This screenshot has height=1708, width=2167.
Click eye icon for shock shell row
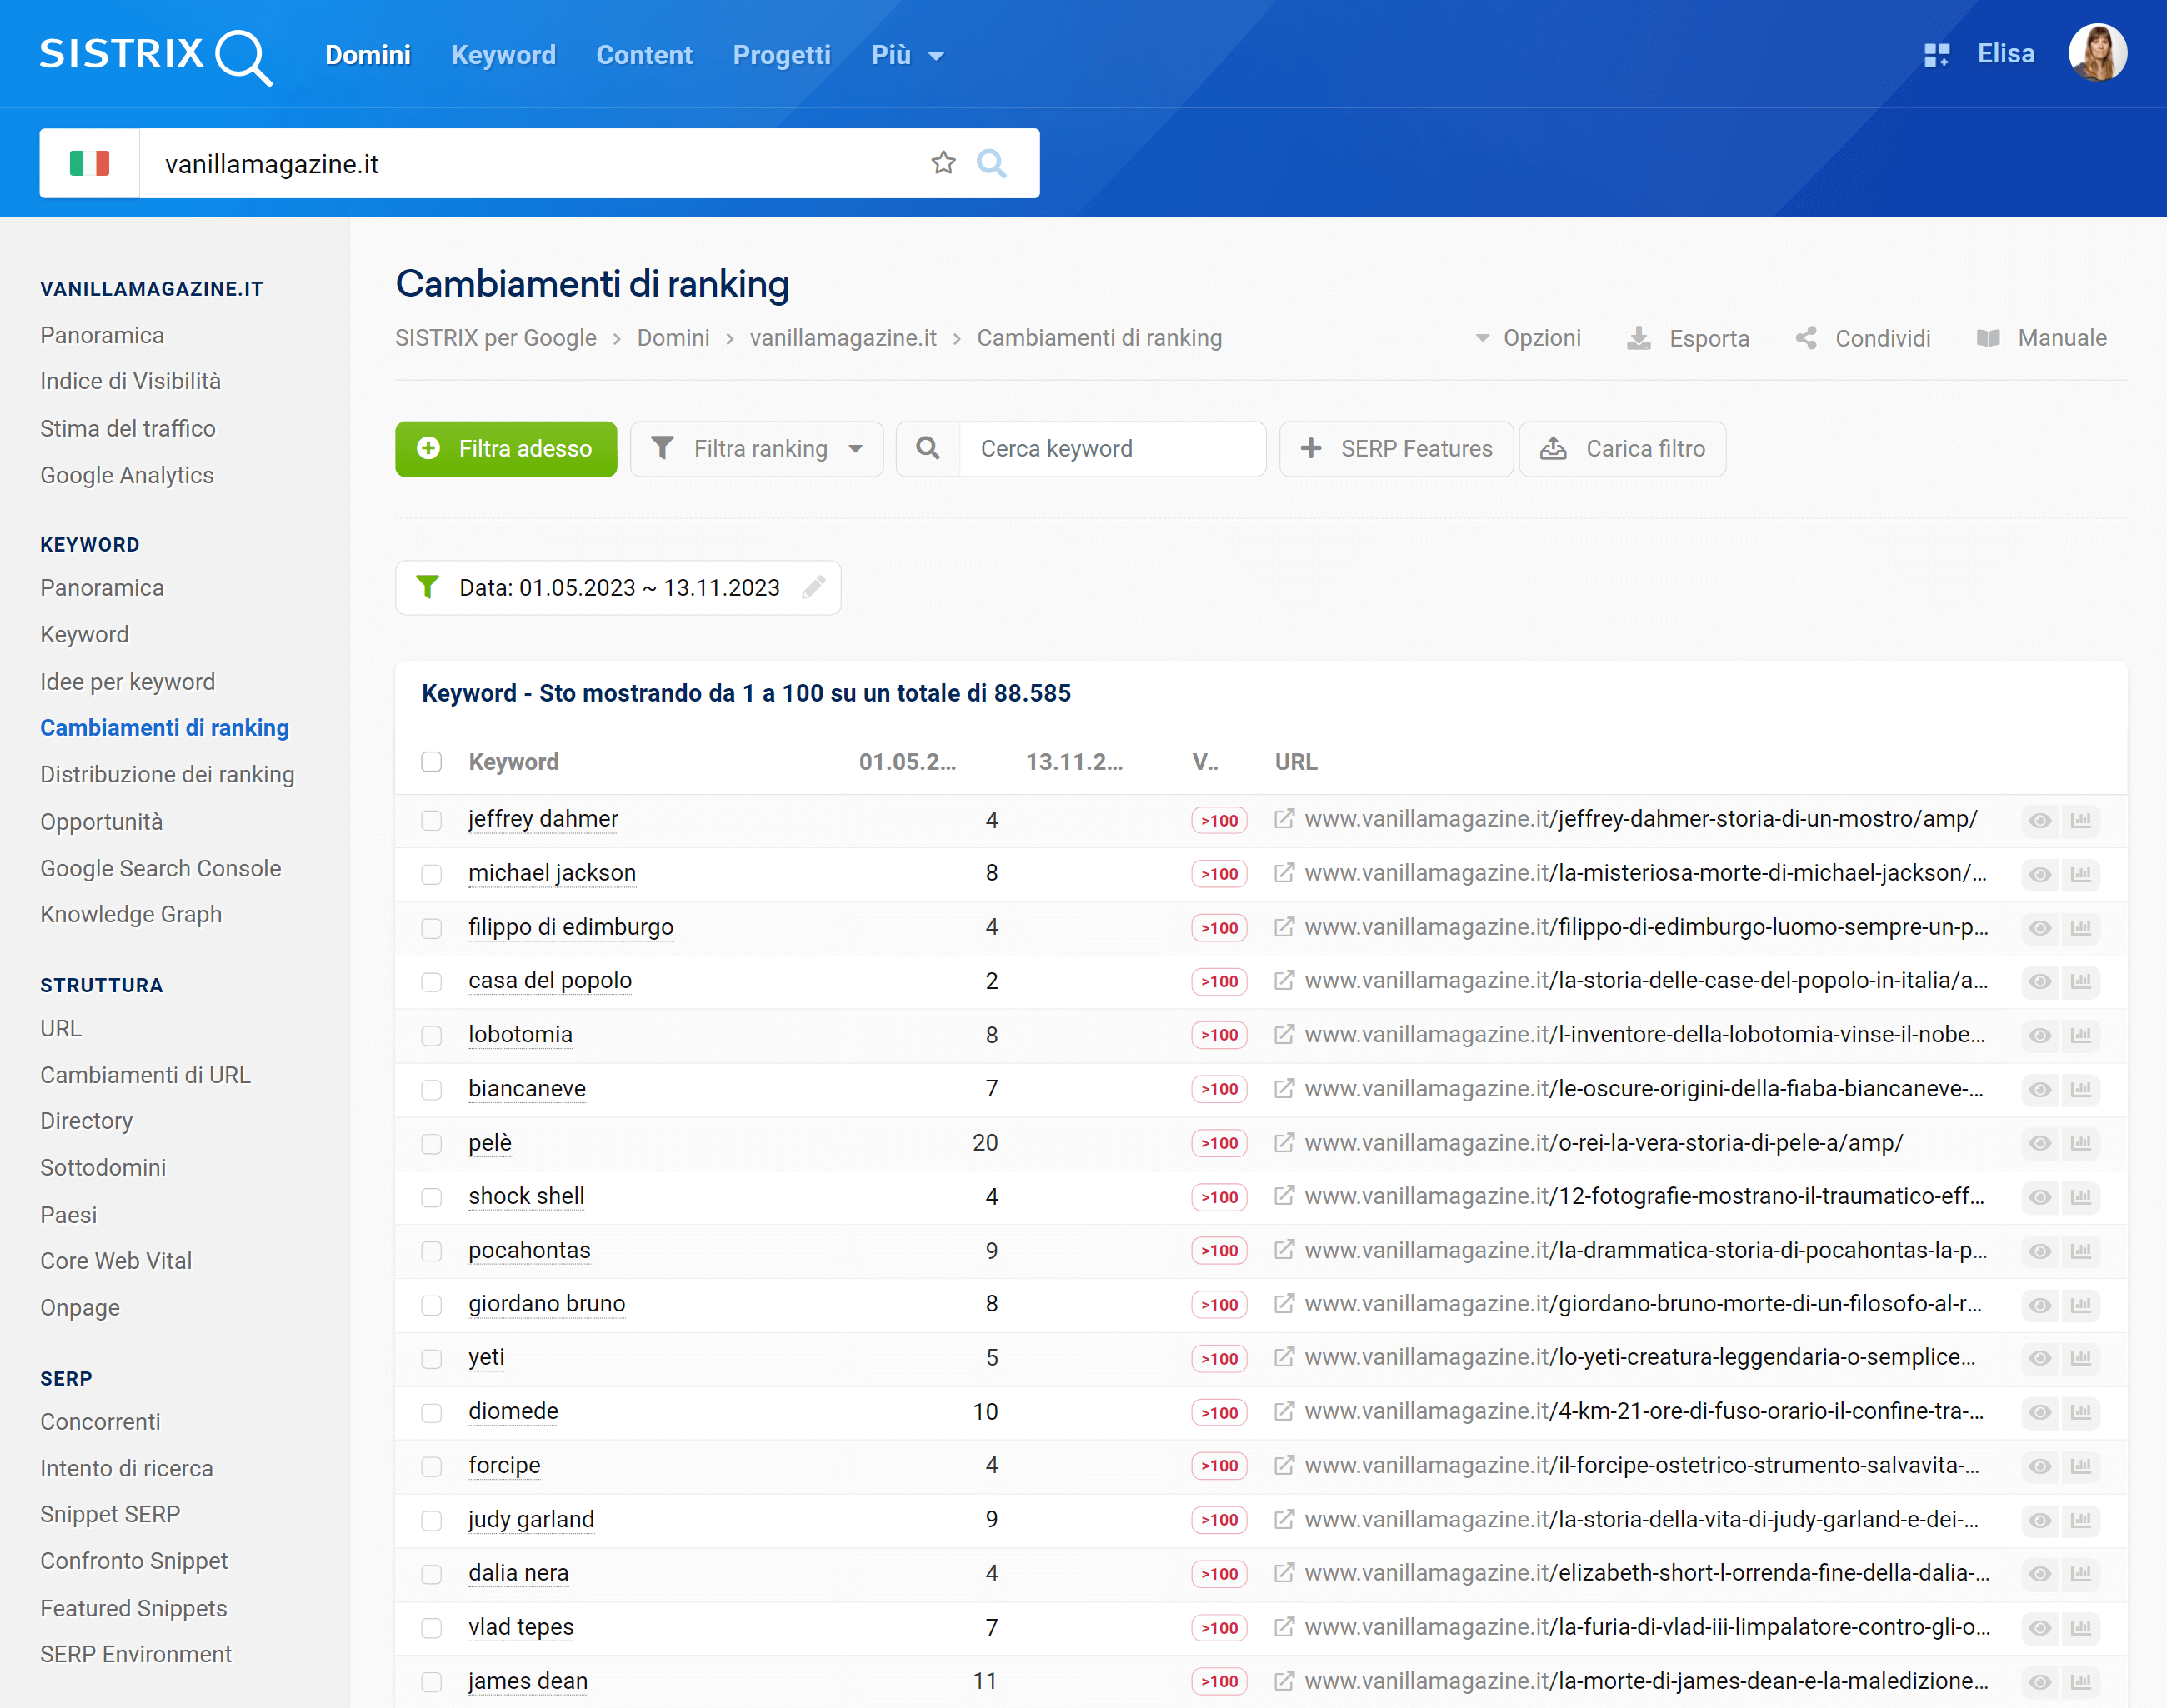pos(2040,1197)
